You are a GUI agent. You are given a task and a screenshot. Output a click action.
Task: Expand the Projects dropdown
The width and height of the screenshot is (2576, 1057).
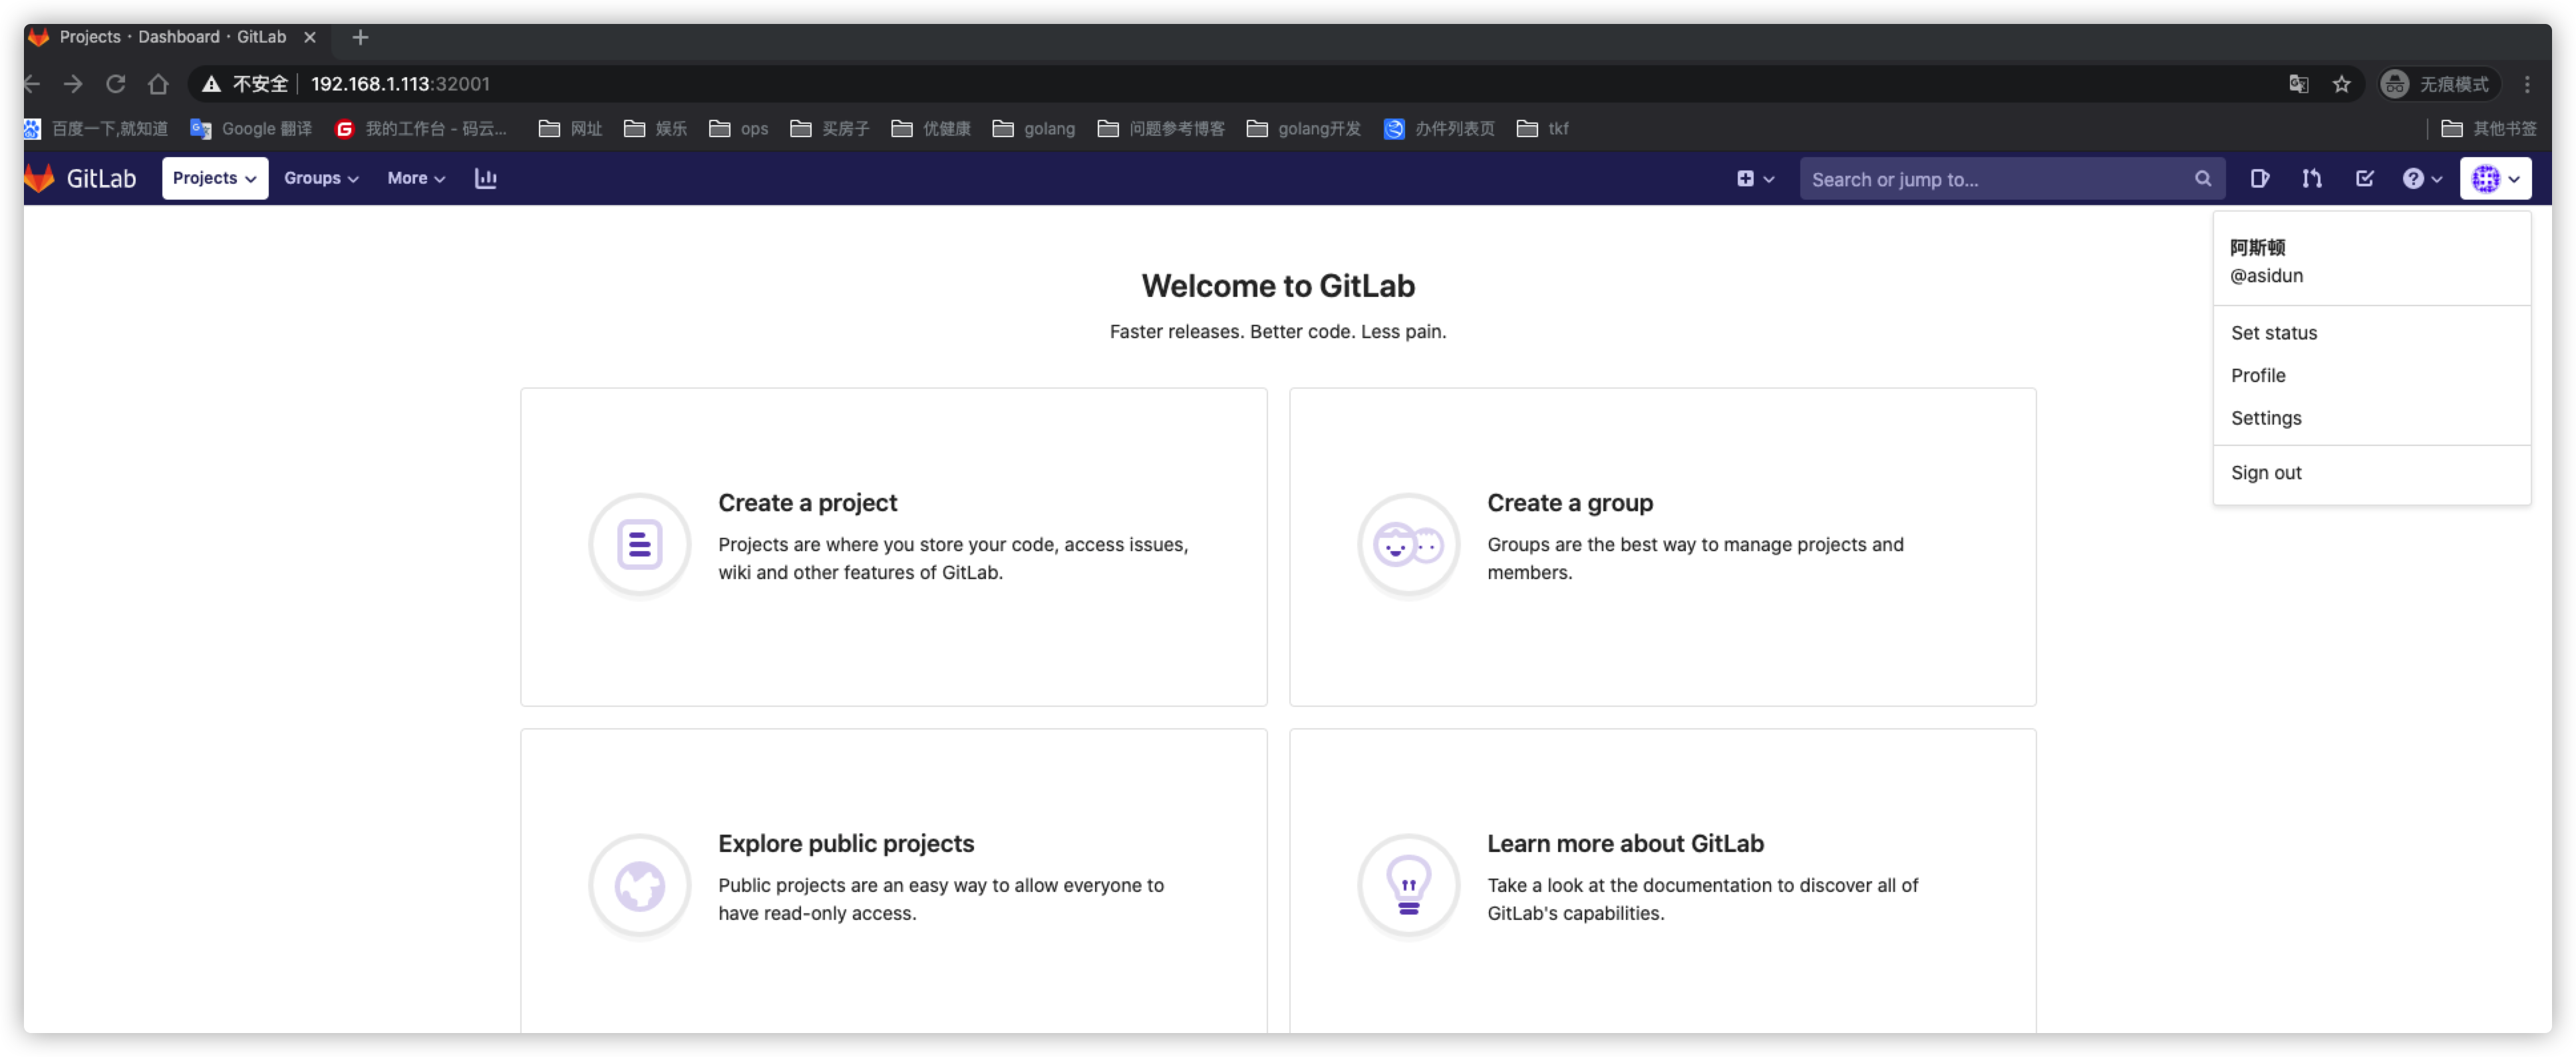click(215, 178)
